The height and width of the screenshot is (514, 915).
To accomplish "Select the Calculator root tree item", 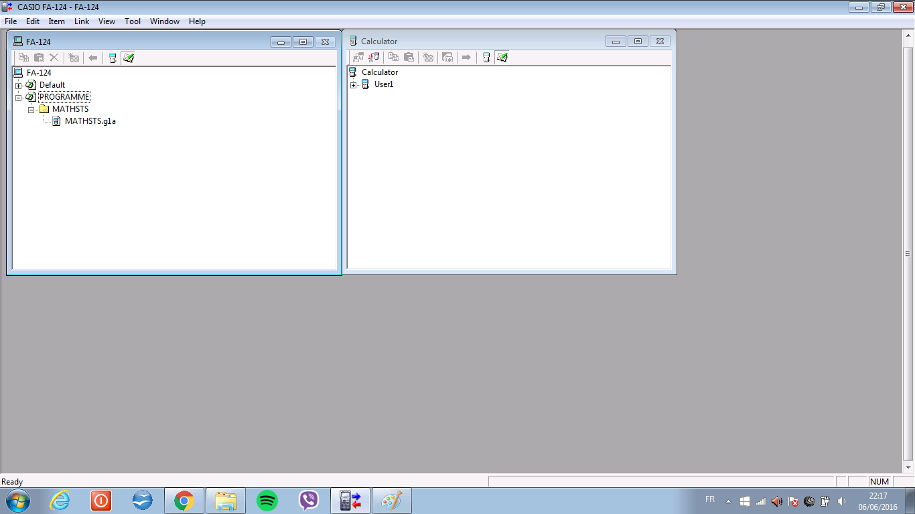I will [380, 72].
